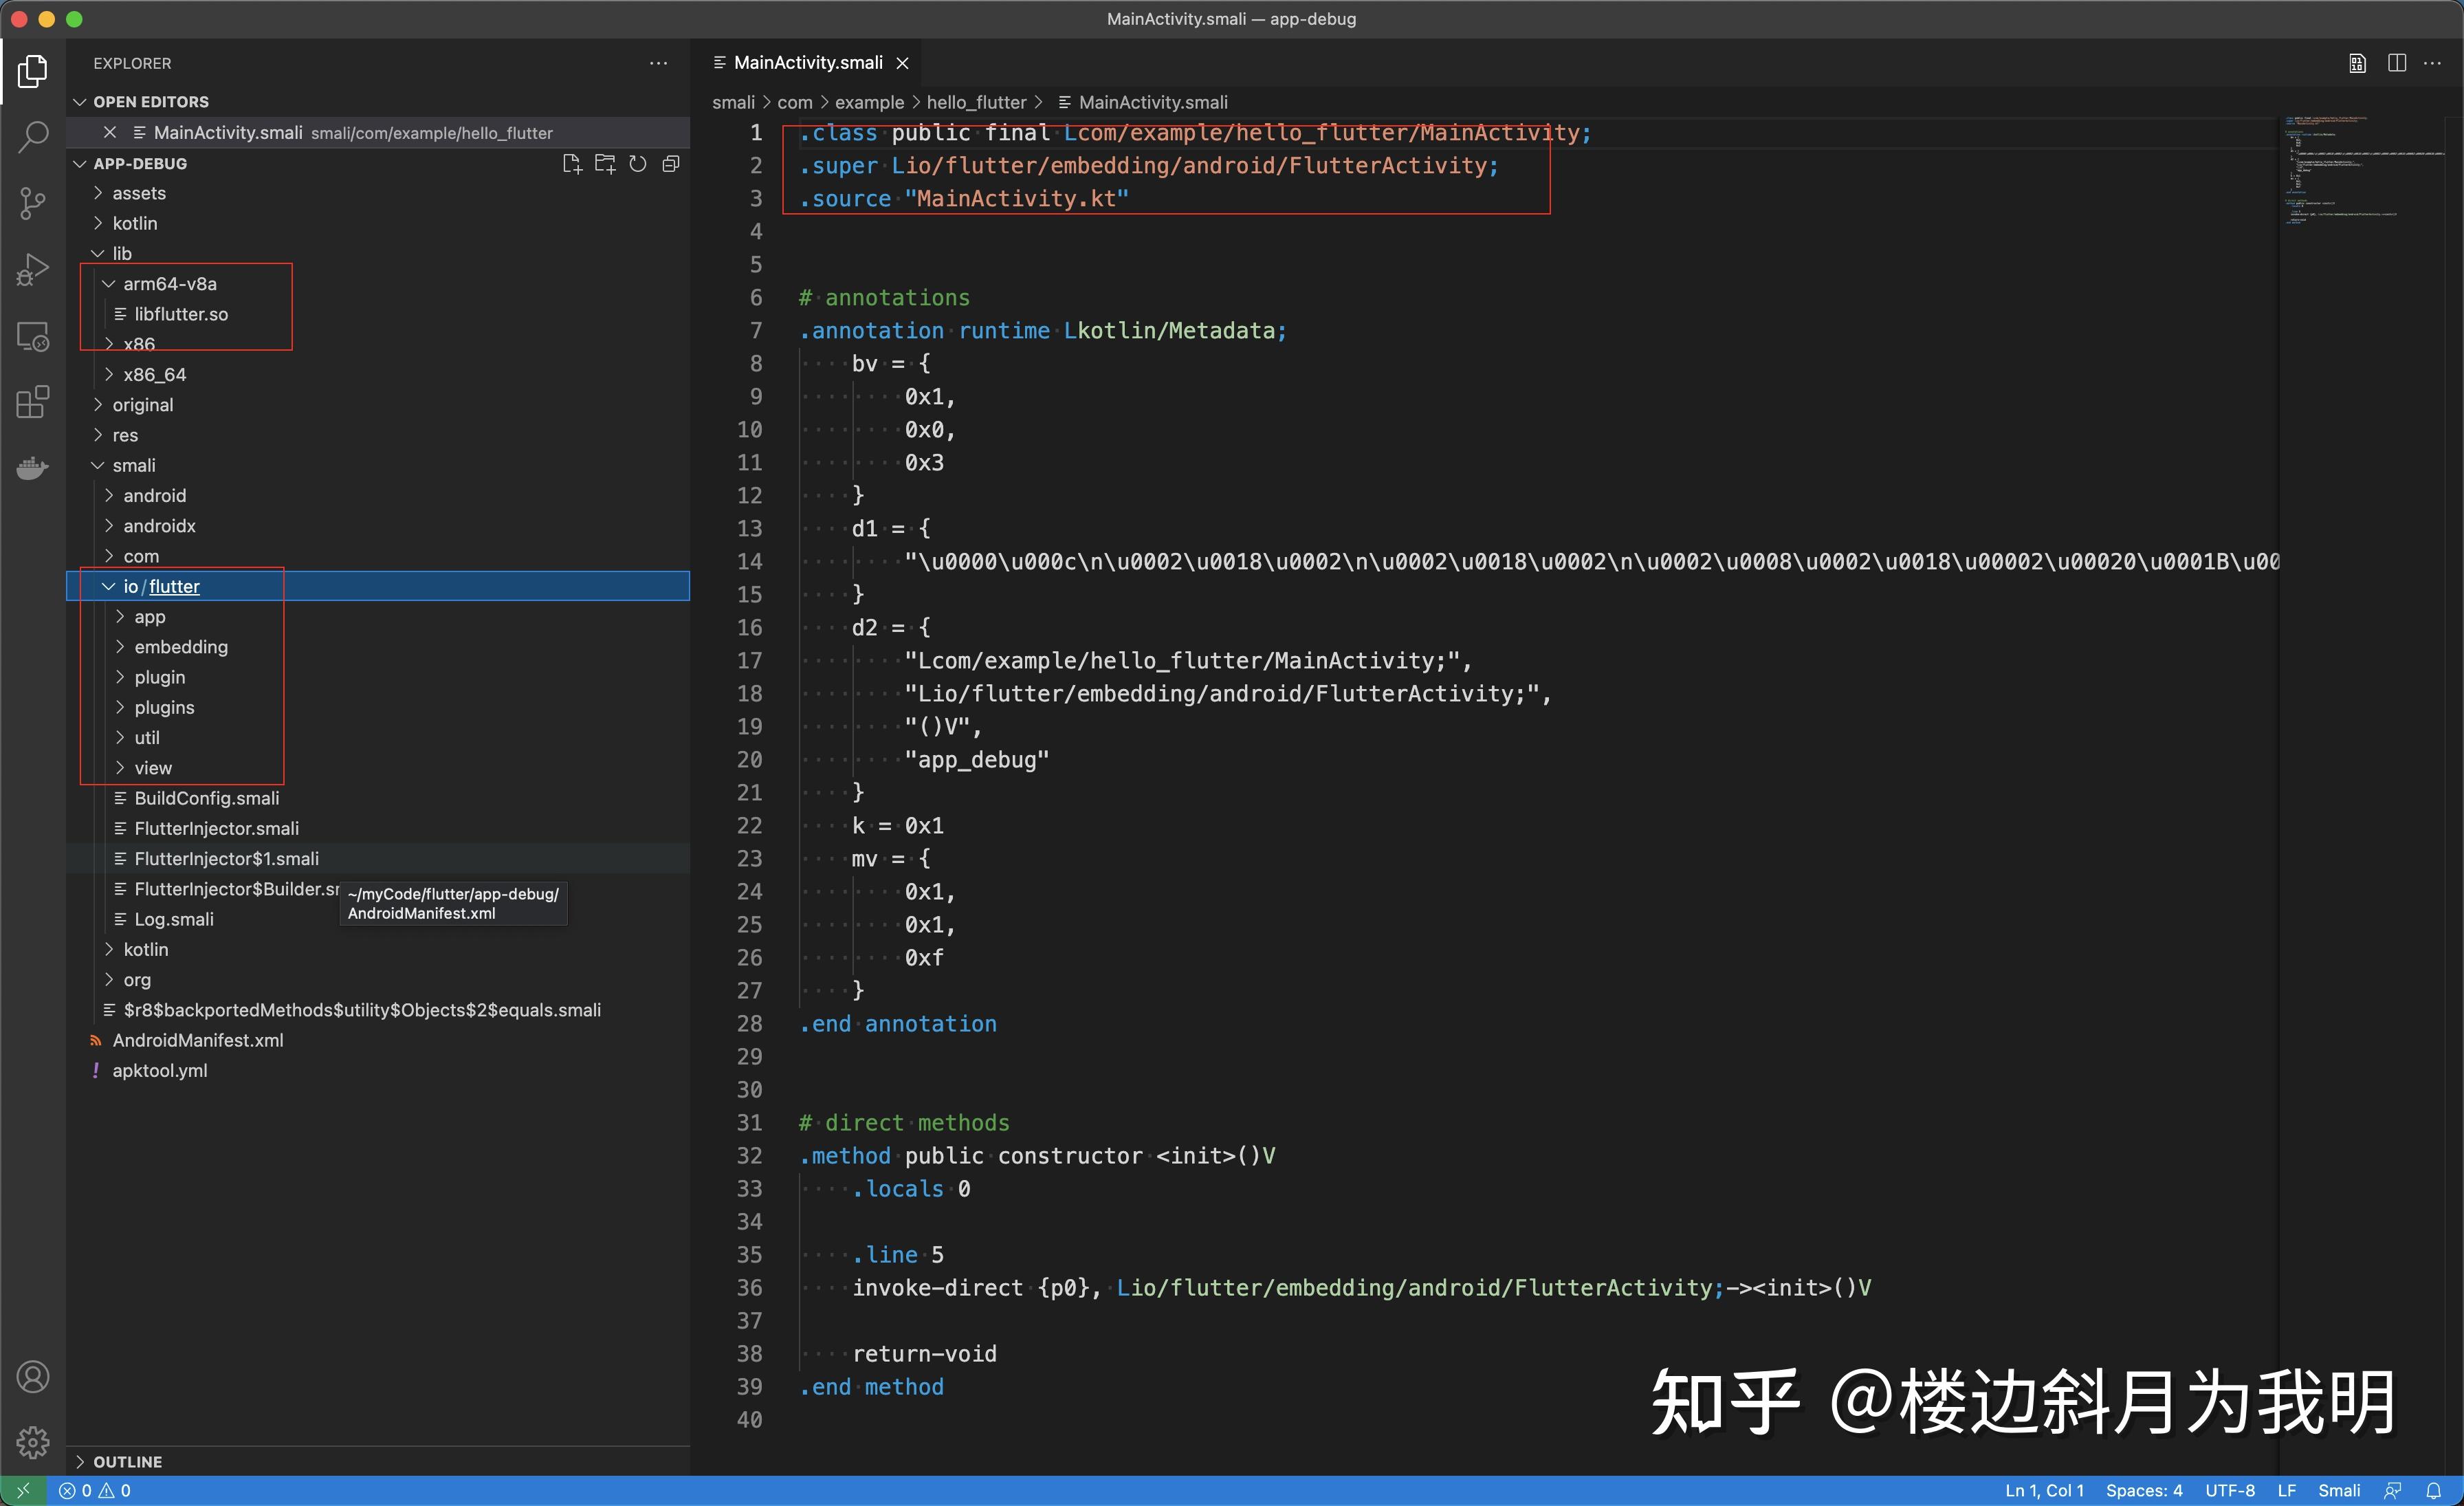This screenshot has width=2464, height=1506.
Task: Open the Remote Explorer icon
Action: coord(32,336)
